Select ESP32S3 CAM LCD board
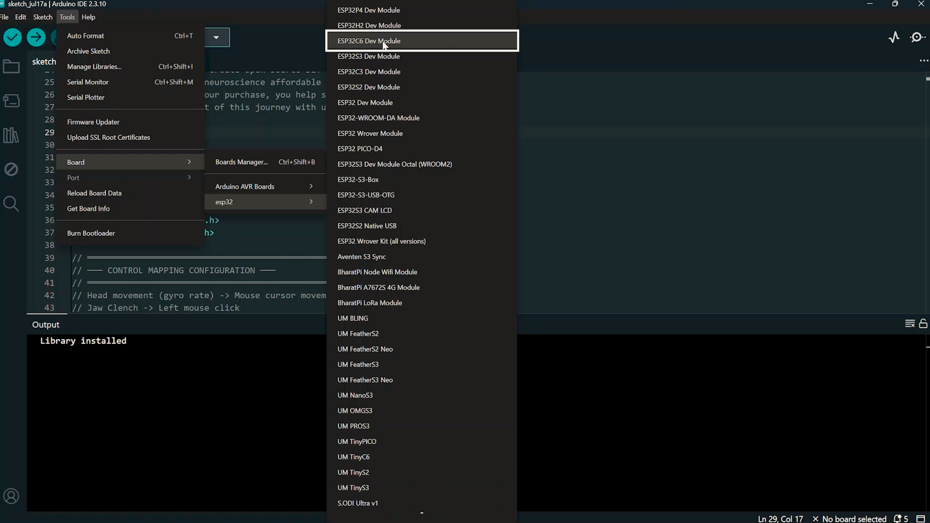 coord(422,210)
